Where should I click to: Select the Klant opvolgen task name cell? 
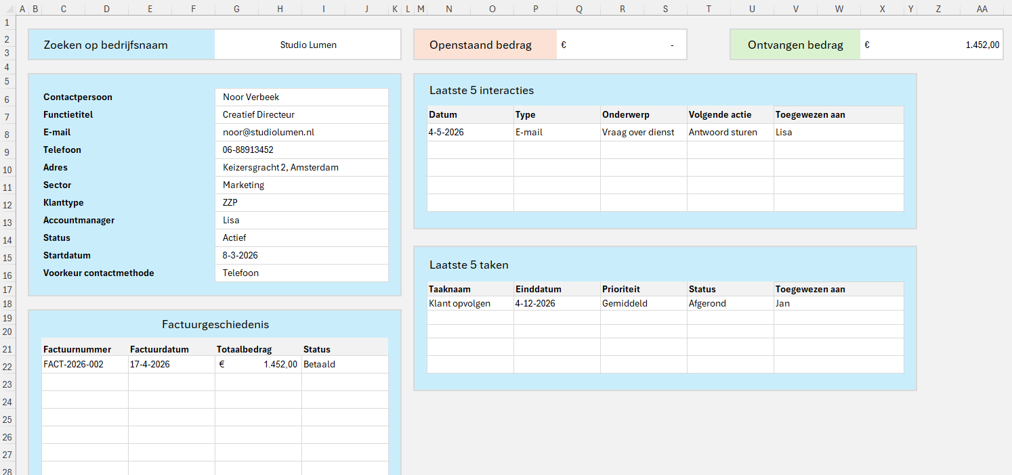click(469, 304)
